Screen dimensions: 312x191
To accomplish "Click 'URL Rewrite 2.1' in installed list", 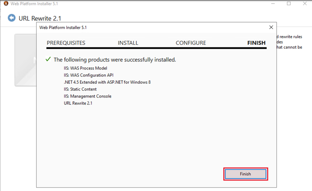I will pyautogui.click(x=78, y=103).
